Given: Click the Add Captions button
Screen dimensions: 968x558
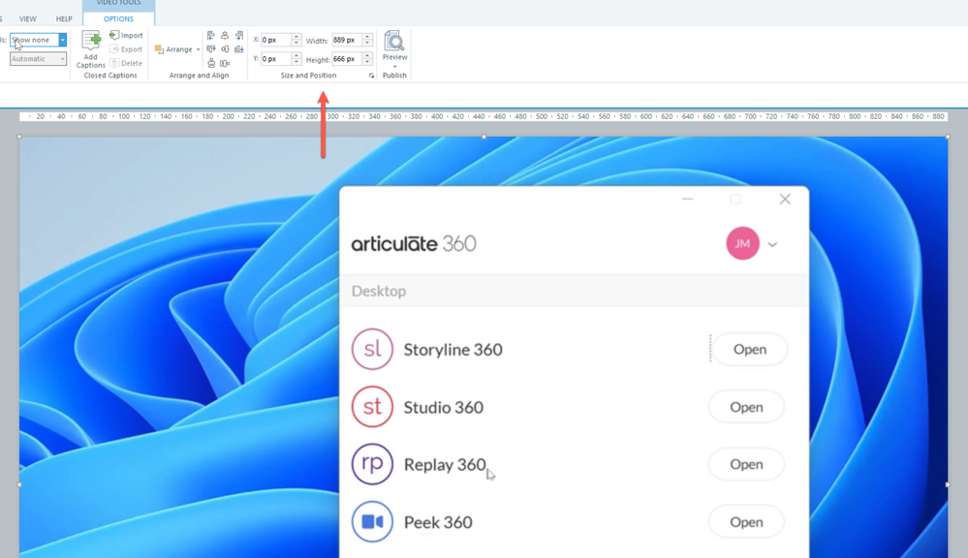Looking at the screenshot, I should pos(91,48).
